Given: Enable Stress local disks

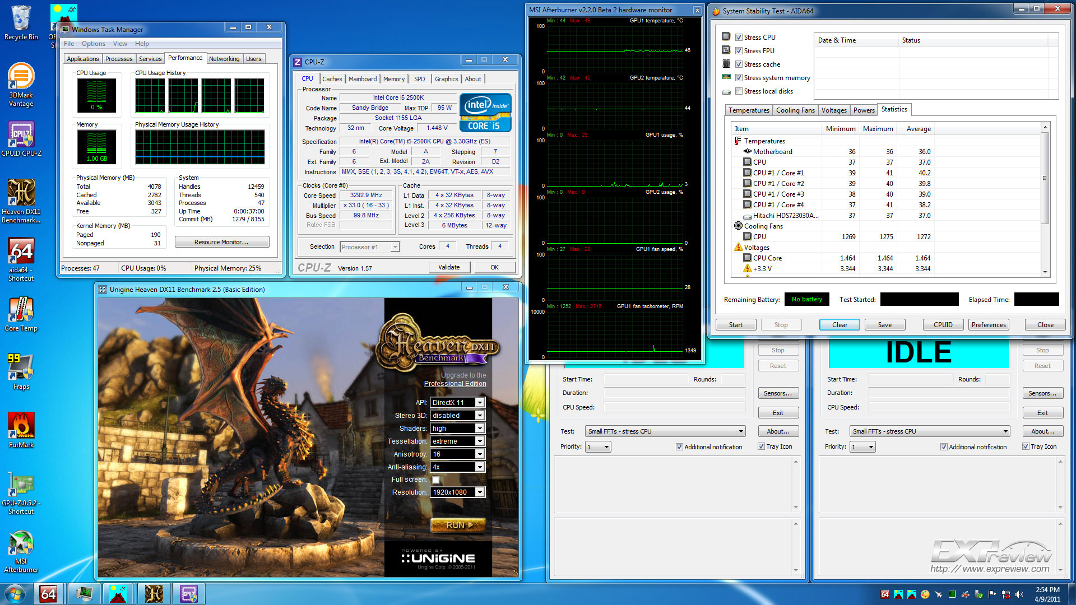Looking at the screenshot, I should click(739, 91).
